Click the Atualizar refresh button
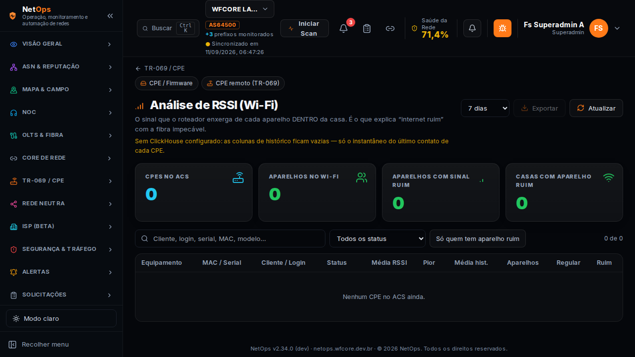This screenshot has width=635, height=357. pyautogui.click(x=596, y=108)
